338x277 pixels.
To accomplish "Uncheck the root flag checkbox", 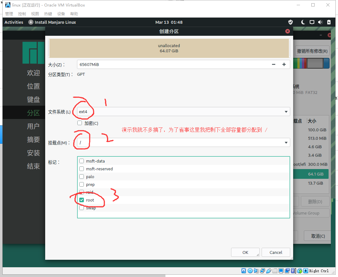I will [82, 200].
